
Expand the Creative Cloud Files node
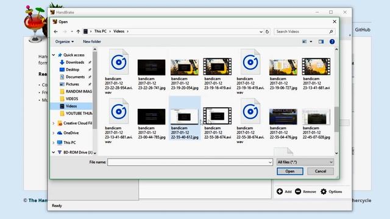[54, 123]
